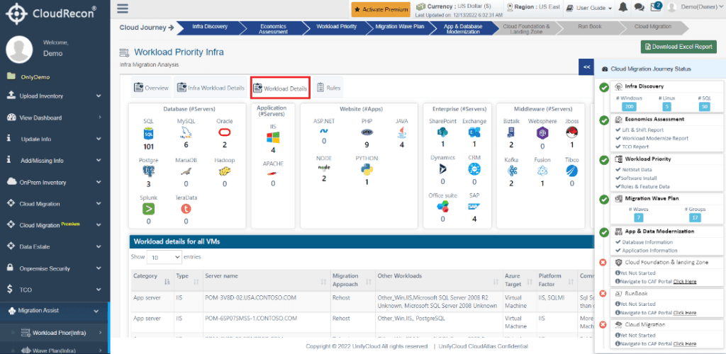Open Click Here link under Cloud Foundation

point(684,281)
